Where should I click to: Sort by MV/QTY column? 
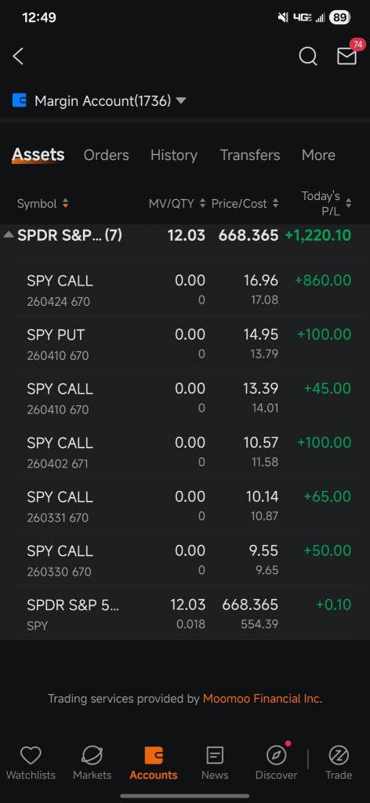176,204
